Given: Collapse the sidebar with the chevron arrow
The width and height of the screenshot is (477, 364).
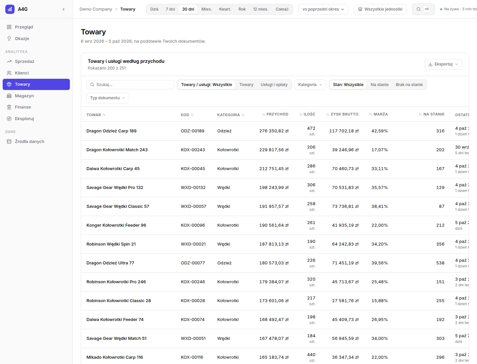Looking at the screenshot, I should tap(64, 9).
